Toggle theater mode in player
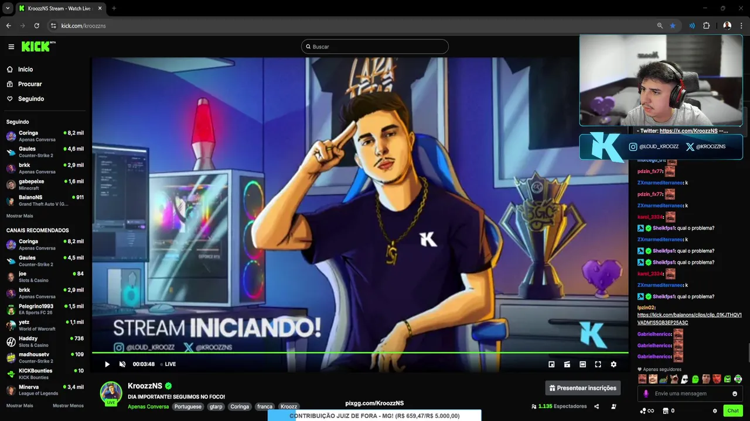The width and height of the screenshot is (750, 421). tap(582, 364)
